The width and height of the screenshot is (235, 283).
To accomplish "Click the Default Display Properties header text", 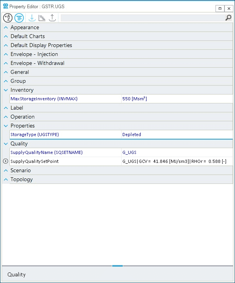I will click(x=41, y=45).
